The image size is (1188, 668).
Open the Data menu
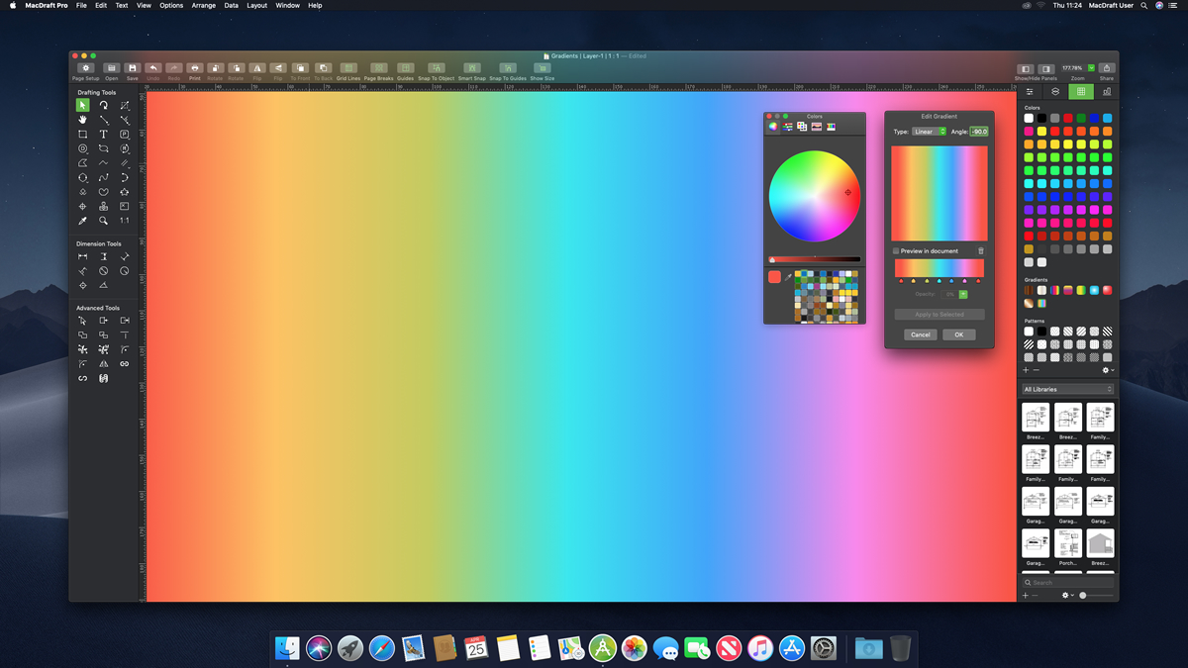[231, 6]
